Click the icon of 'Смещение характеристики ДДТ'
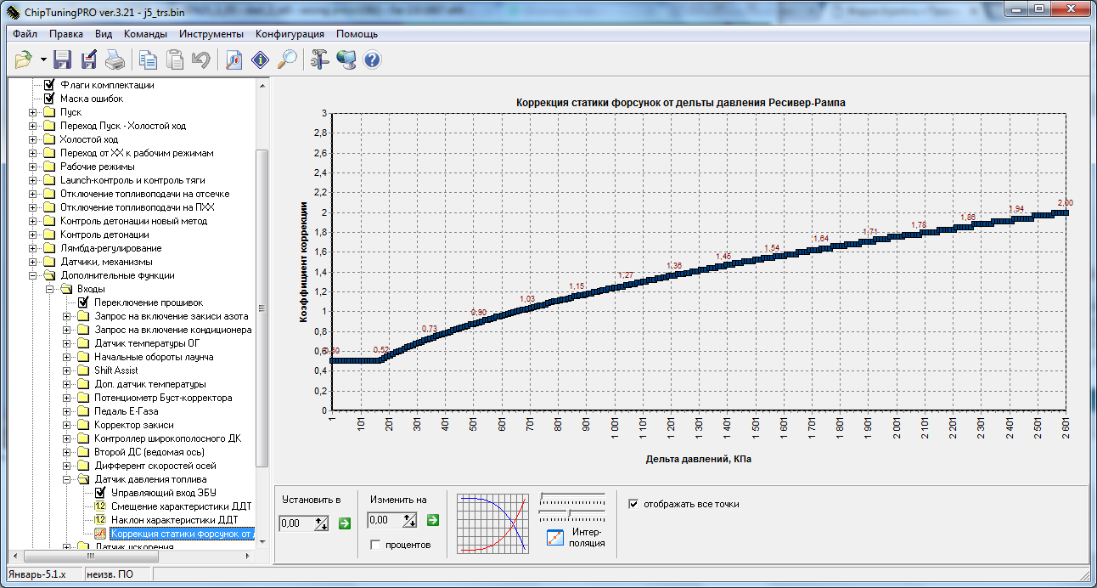 (99, 506)
